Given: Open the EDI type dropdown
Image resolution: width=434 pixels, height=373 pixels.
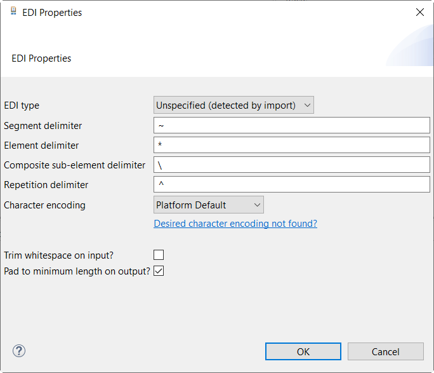Looking at the screenshot, I should tap(233, 105).
